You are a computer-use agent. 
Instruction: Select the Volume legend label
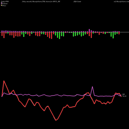(x=5, y=4)
